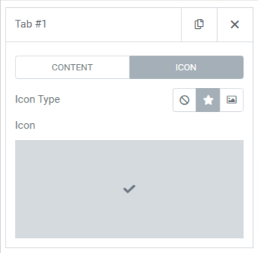The image size is (258, 253).
Task: Click the cross icon in the header
Action: click(235, 25)
